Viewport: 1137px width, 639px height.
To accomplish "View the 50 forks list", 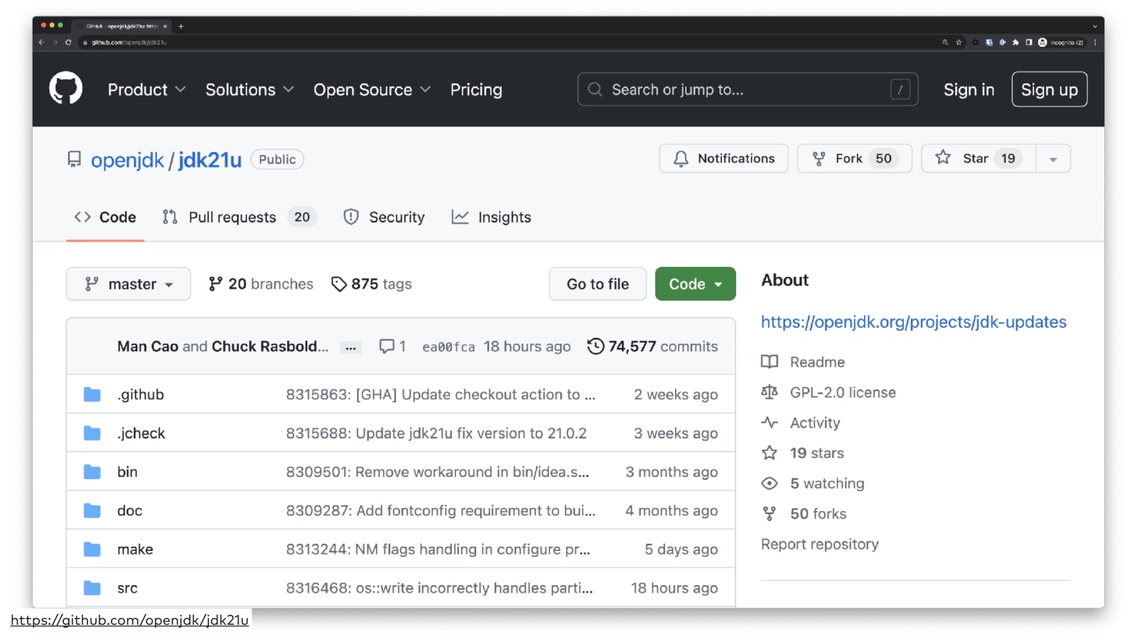I will [804, 514].
